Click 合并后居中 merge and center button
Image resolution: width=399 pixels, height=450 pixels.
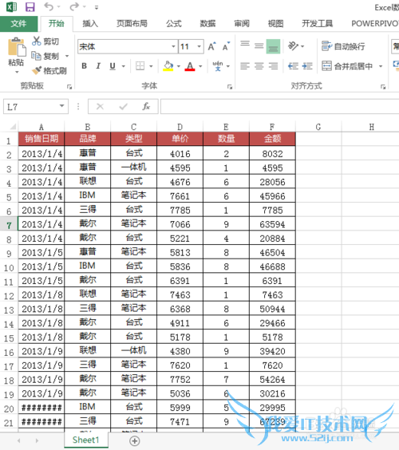(347, 66)
